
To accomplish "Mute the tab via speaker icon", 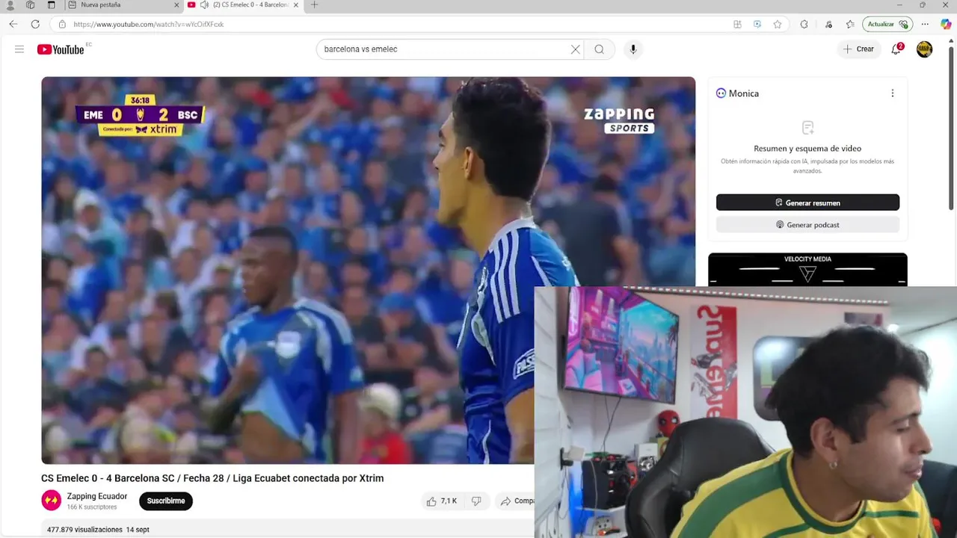I will [204, 4].
